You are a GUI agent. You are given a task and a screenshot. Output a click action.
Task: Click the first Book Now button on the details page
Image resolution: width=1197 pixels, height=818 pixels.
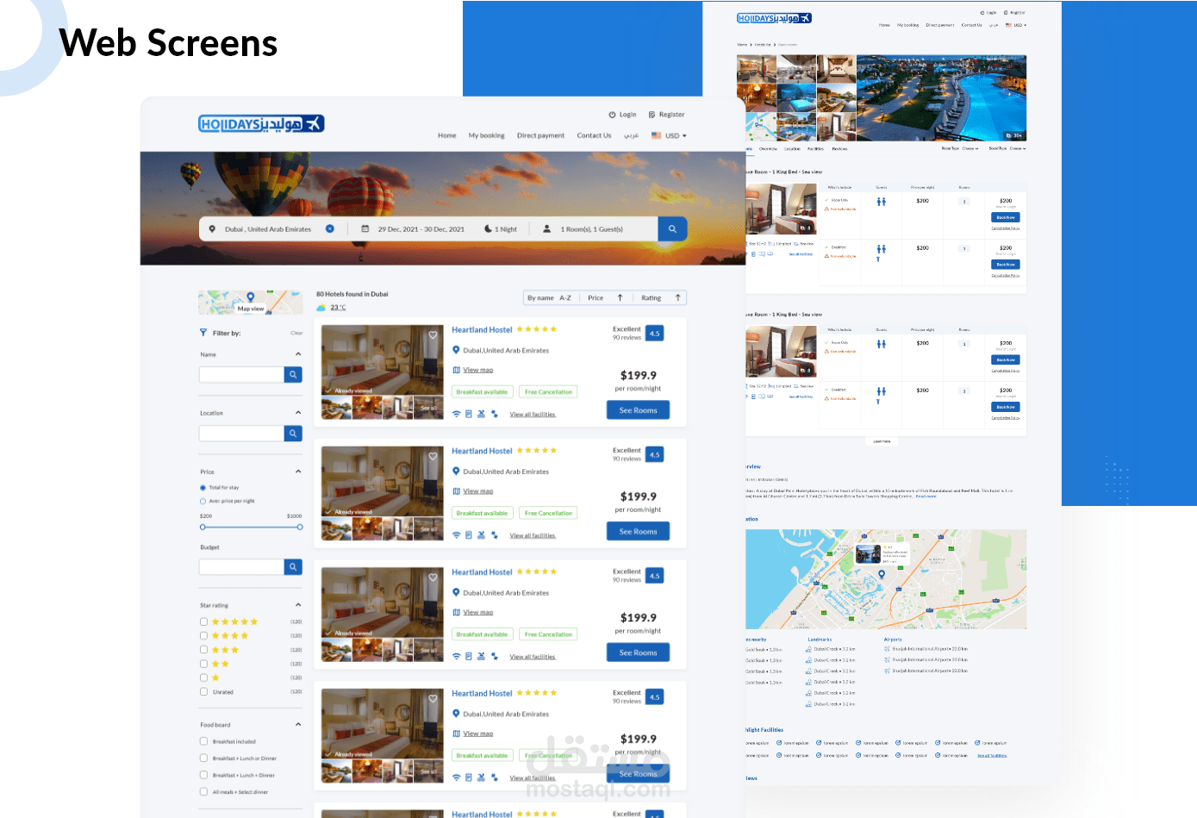pos(1006,217)
